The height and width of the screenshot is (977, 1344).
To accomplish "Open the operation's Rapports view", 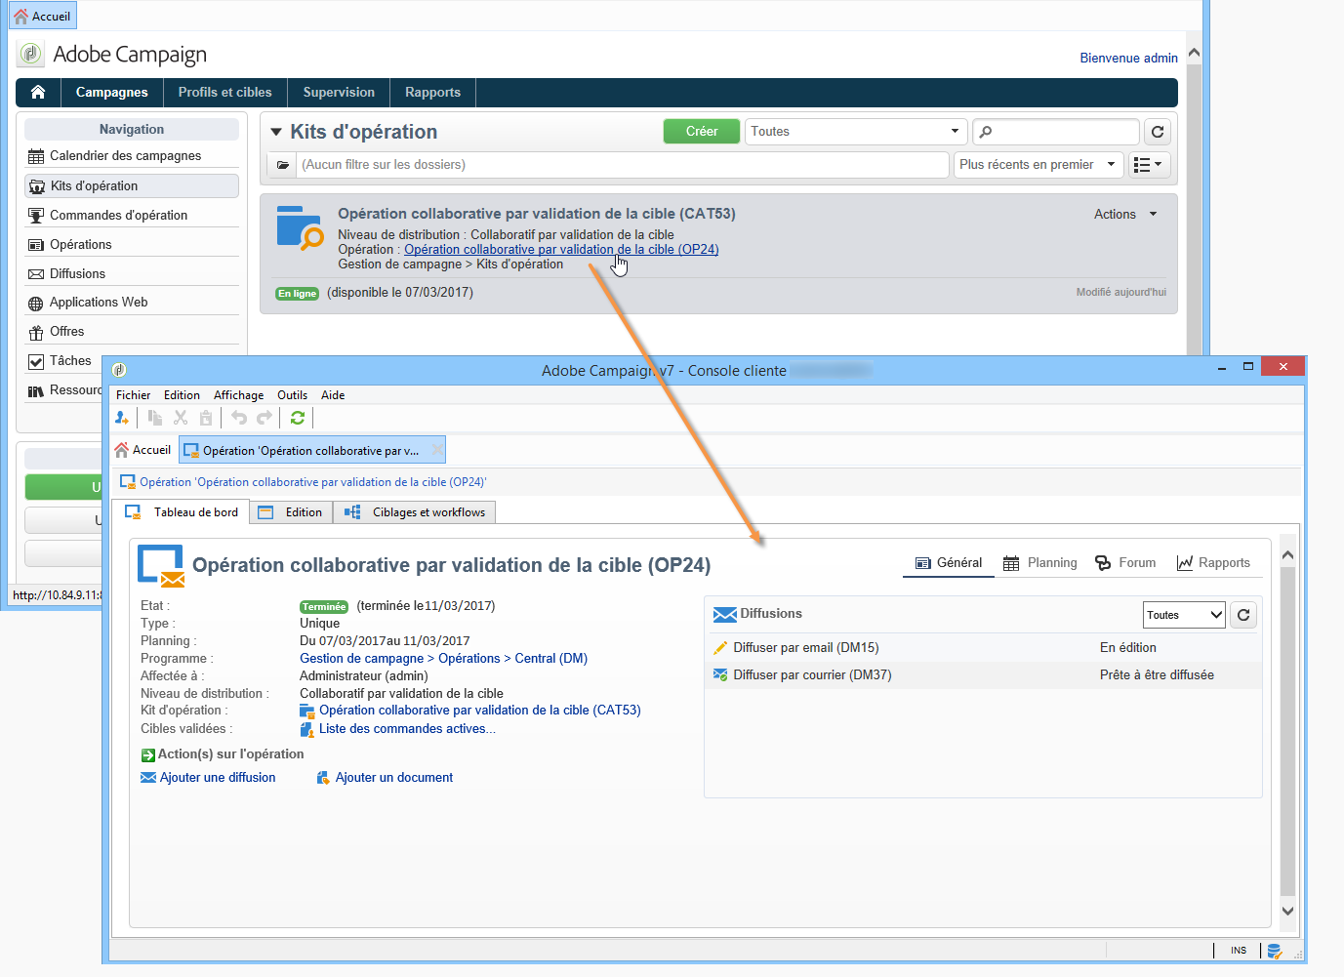I will pyautogui.click(x=1213, y=563).
